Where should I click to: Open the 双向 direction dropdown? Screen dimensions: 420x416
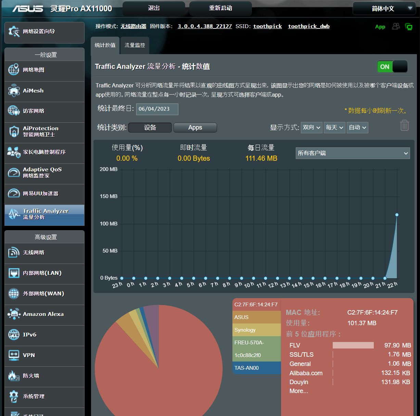[x=311, y=127]
